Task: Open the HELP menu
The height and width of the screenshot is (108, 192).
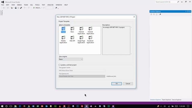Action: point(66,5)
